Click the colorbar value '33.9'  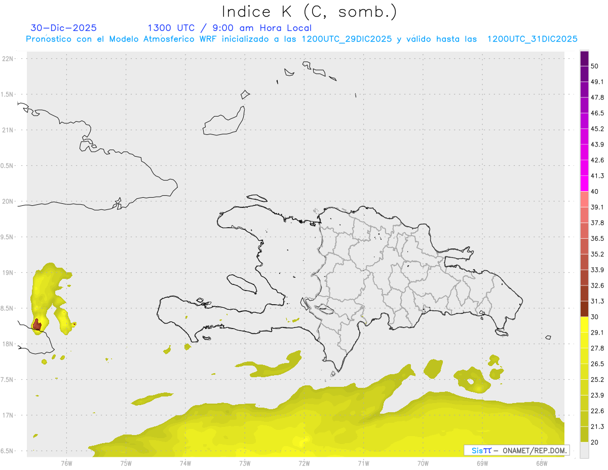click(597, 270)
